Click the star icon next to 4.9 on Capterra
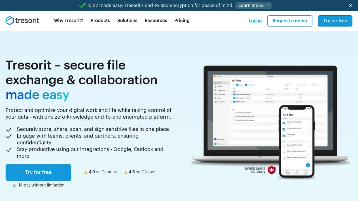The image size is (358, 201). point(86,173)
